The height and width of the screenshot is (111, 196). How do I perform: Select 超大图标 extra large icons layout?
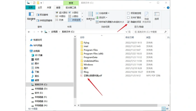(62, 13)
